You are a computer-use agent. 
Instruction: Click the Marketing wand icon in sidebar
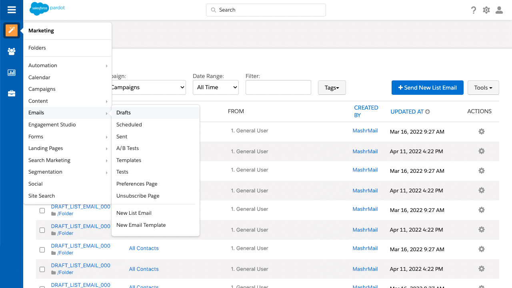pos(12,30)
